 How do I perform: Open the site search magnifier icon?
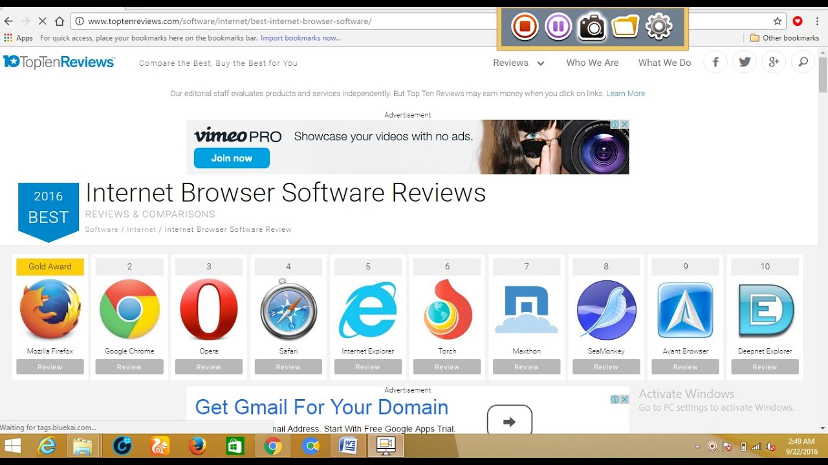pyautogui.click(x=803, y=63)
